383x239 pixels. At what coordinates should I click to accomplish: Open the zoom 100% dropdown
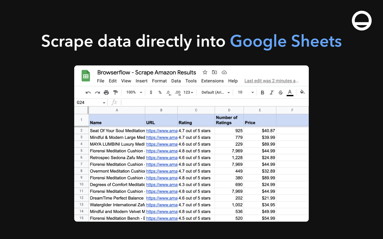point(134,92)
